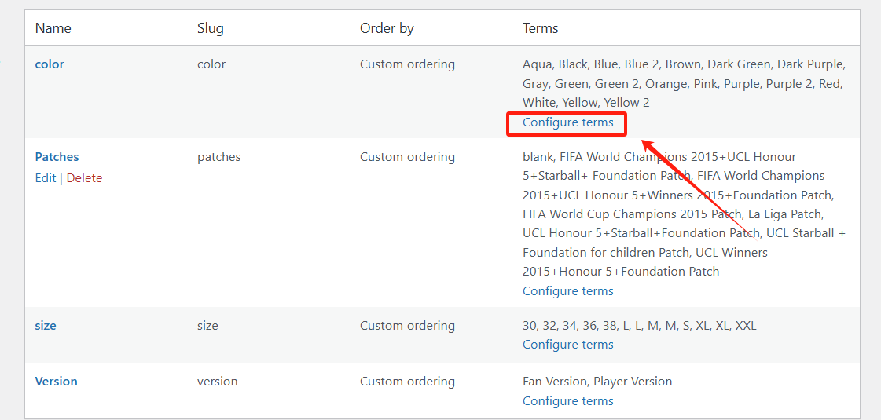
Task: Click the color slug cell
Action: click(x=211, y=64)
